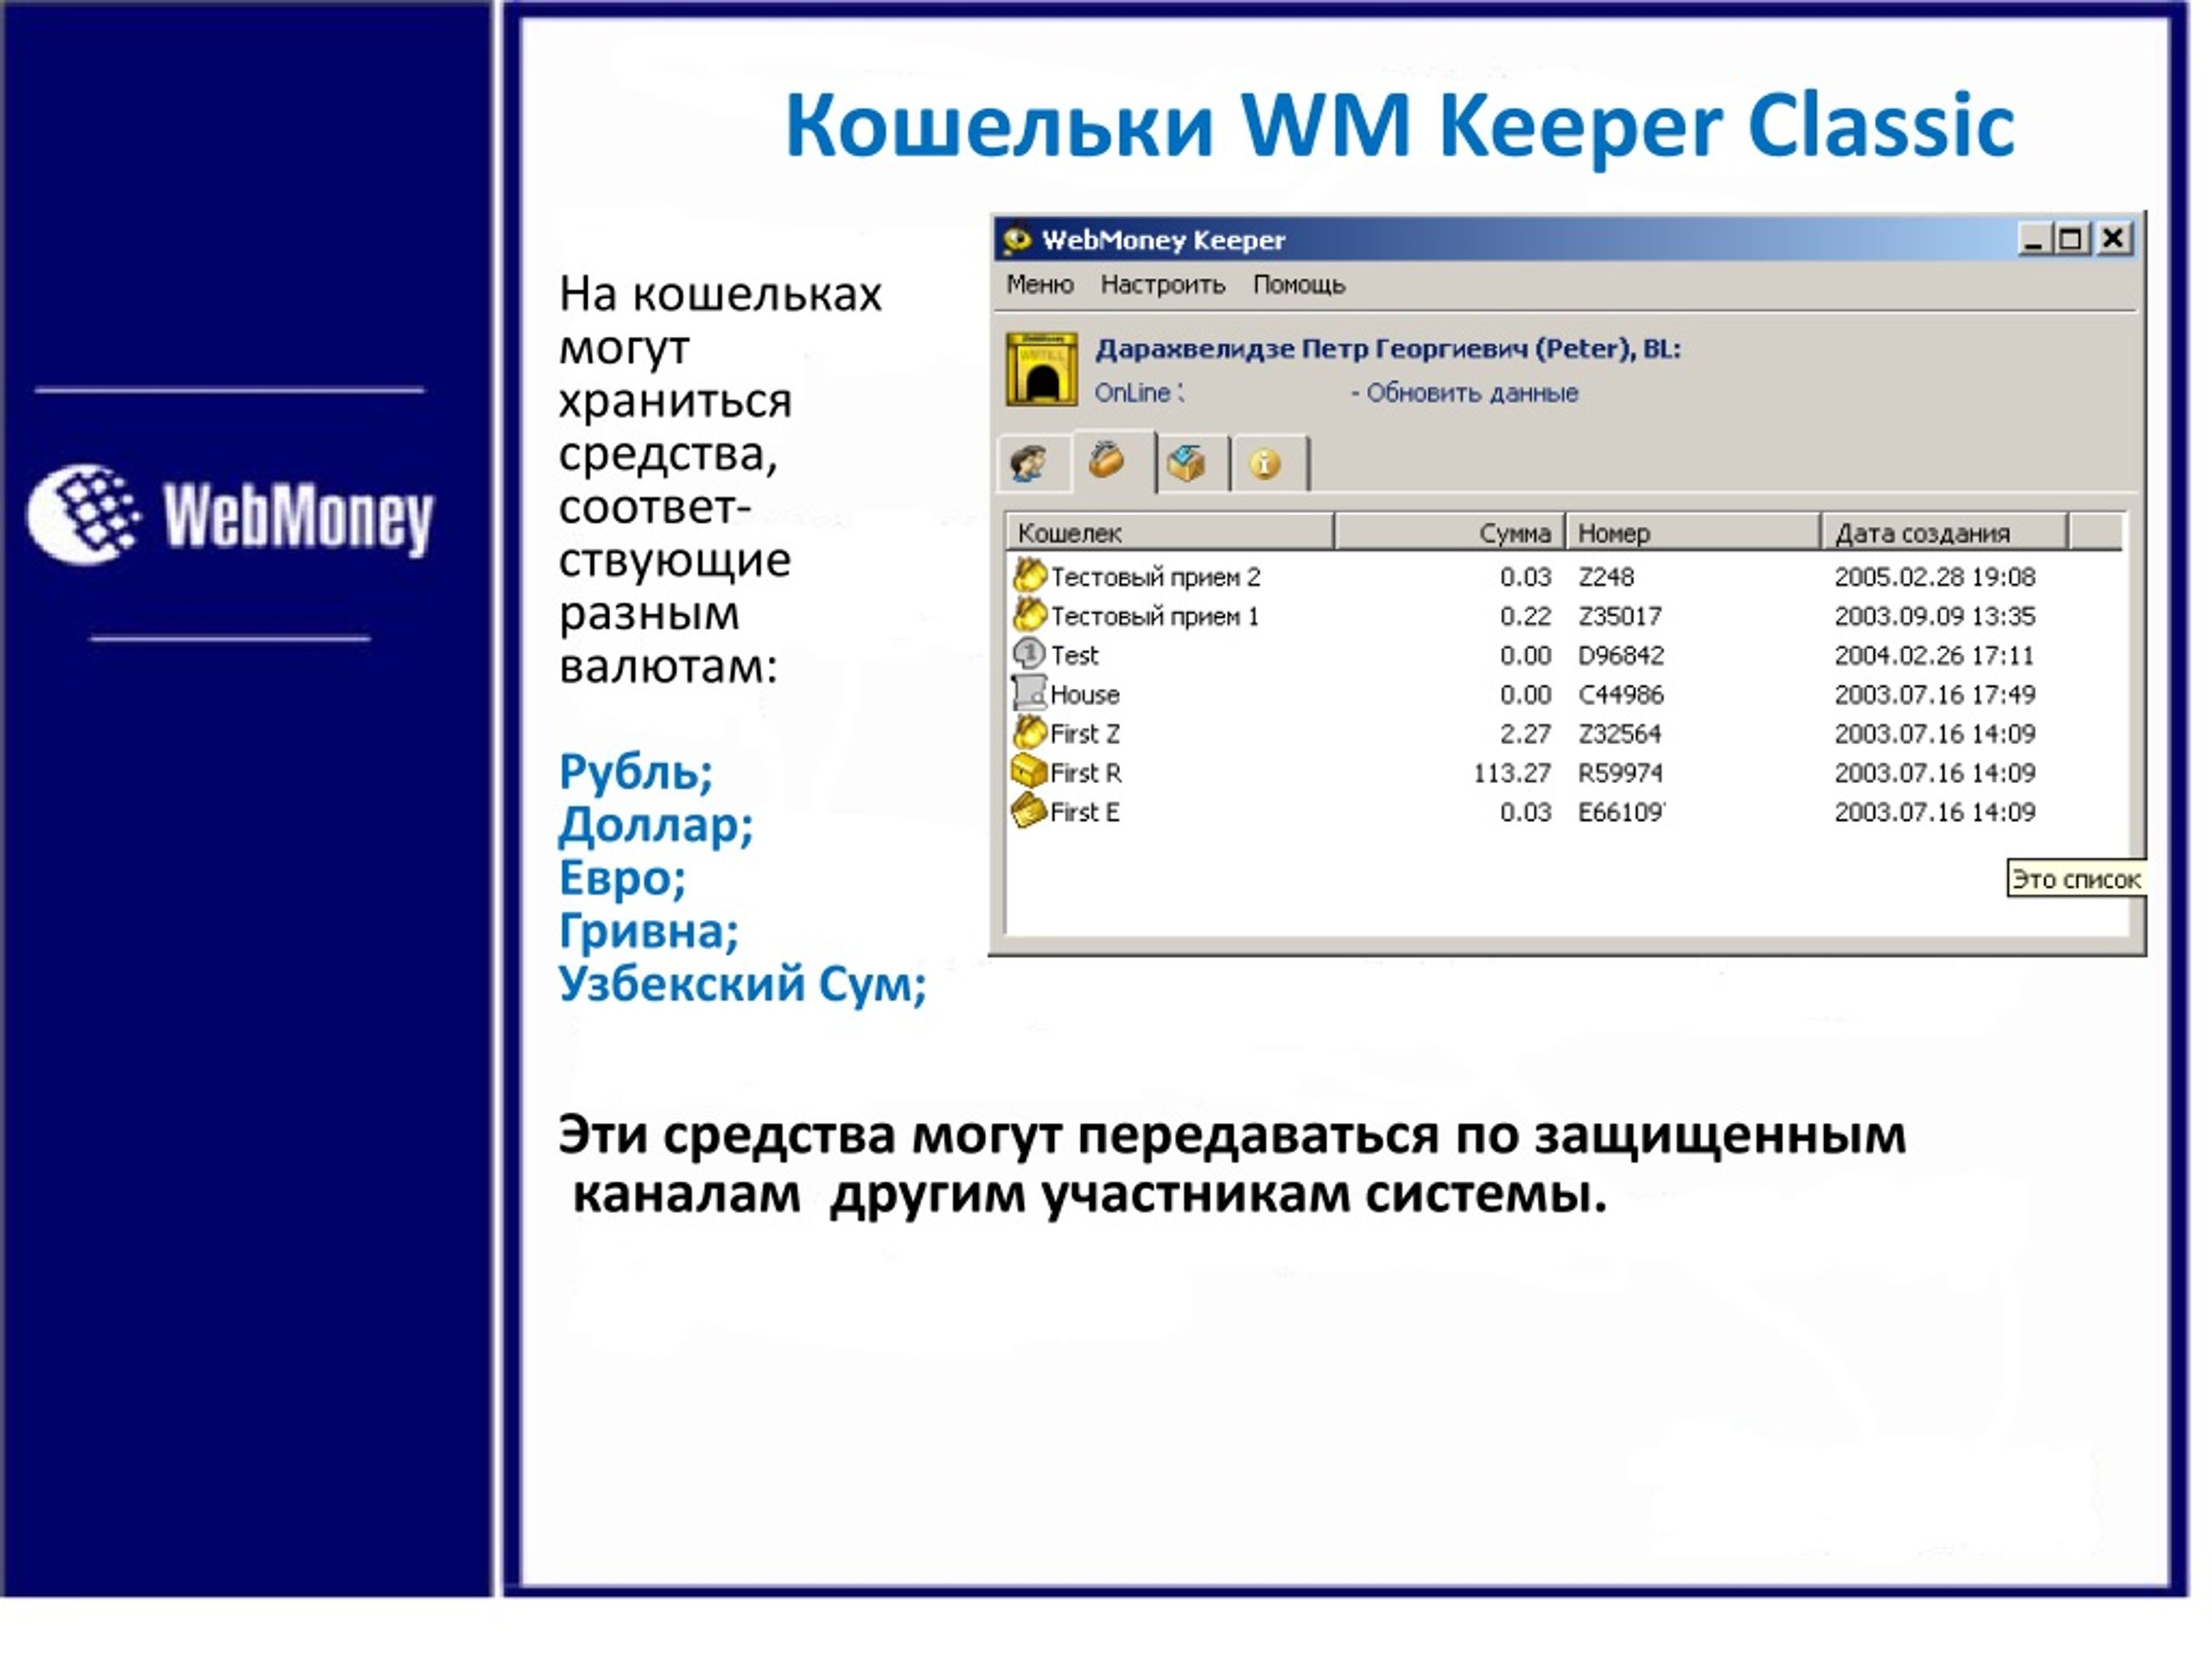Click purse icon of Тестовый прием 1
Screen dimensions: 2212x1659
point(1029,614)
